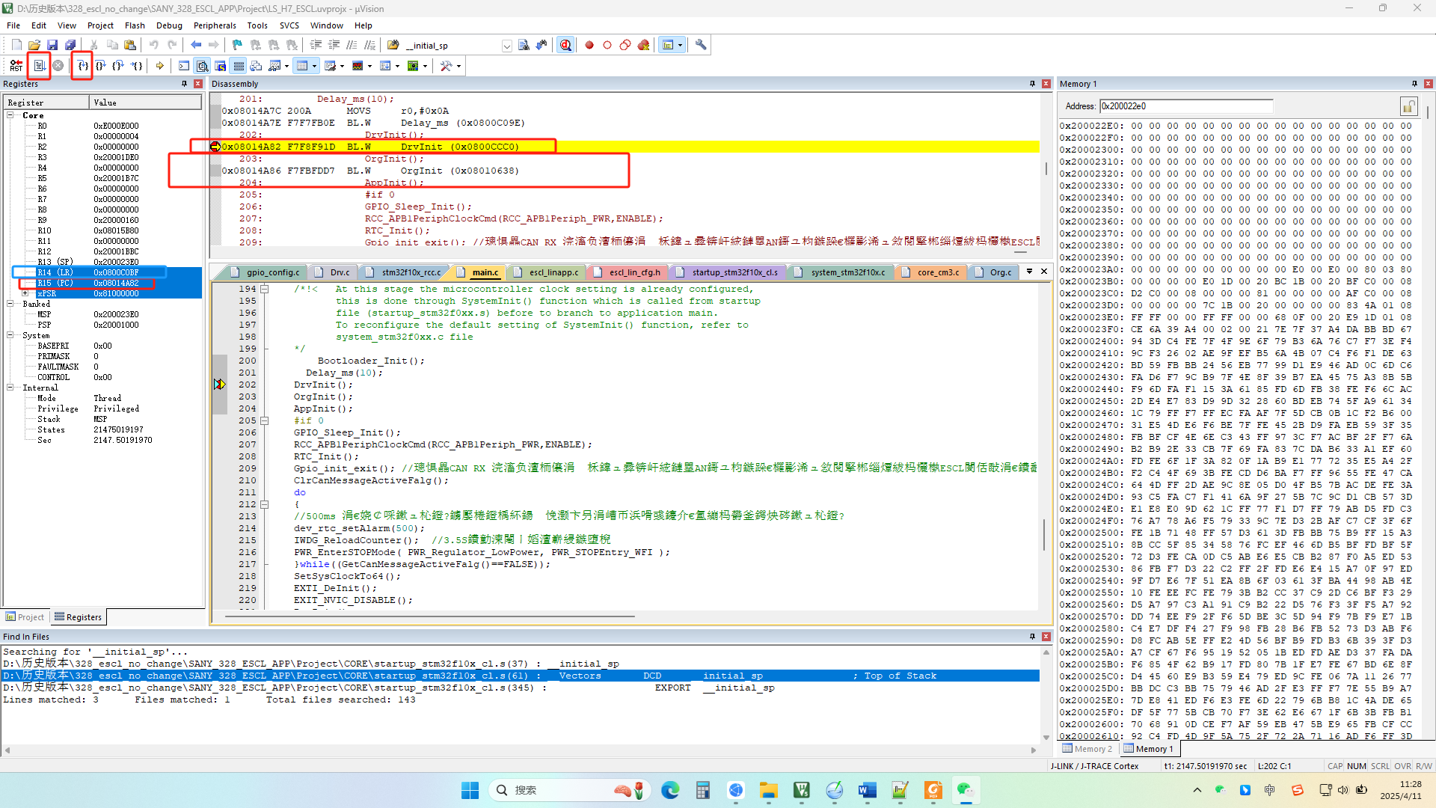Open Microsoft Edge from the taskbar

click(x=669, y=790)
